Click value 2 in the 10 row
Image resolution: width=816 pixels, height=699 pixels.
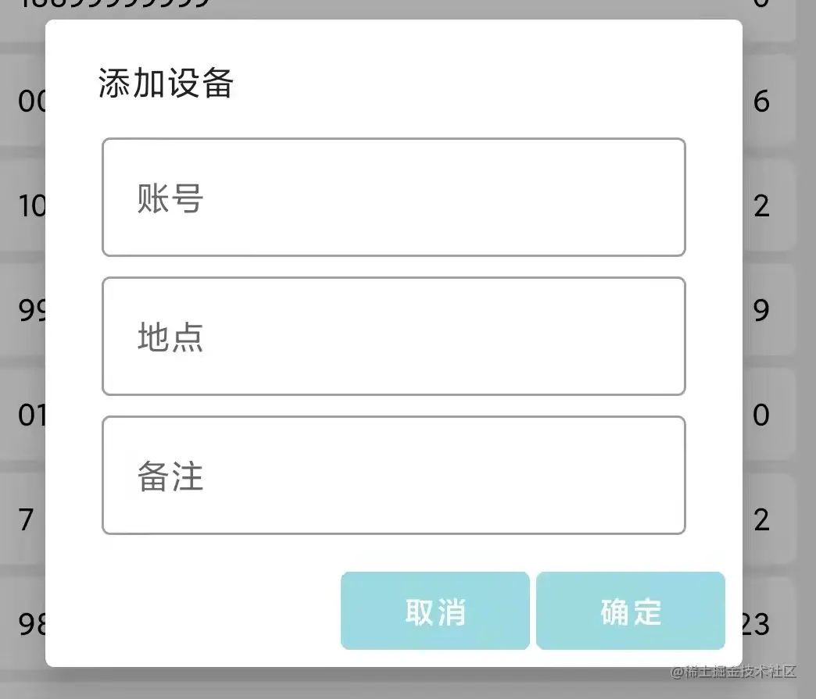[x=762, y=206]
